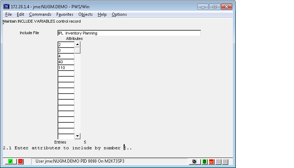The image size is (294, 168).
Task: Open the Objects menu
Action: [x=86, y=14]
